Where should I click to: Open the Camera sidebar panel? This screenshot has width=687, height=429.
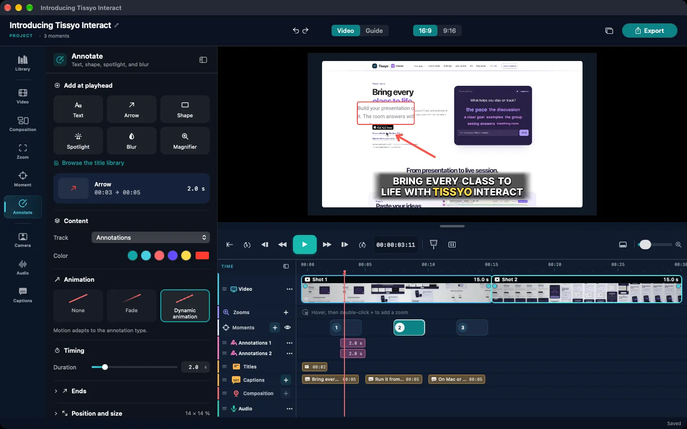coord(22,240)
